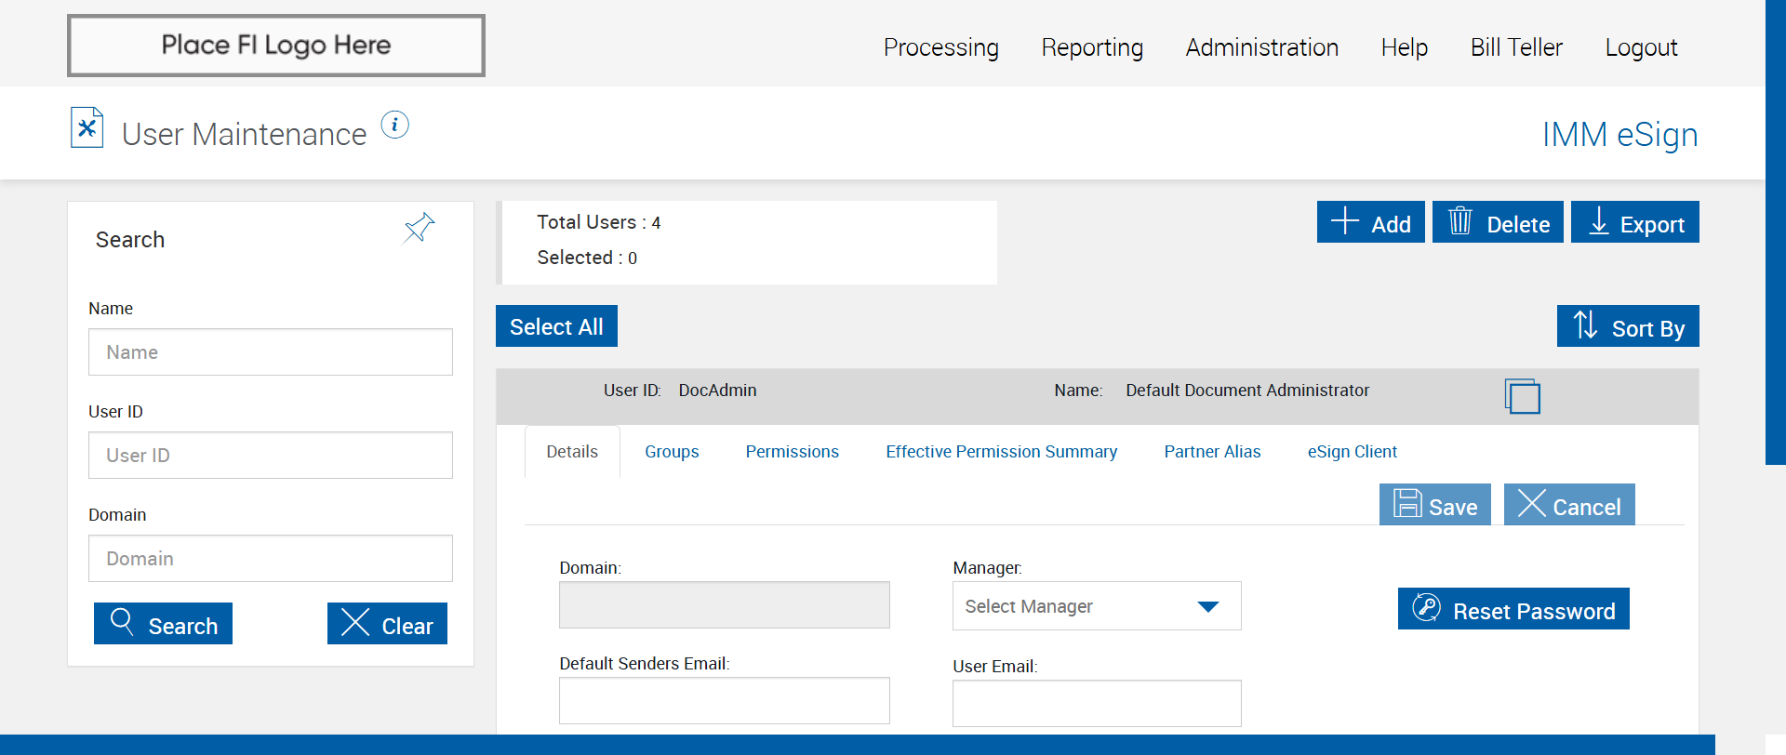Image resolution: width=1786 pixels, height=755 pixels.
Task: Click the Logout link
Action: (1640, 47)
